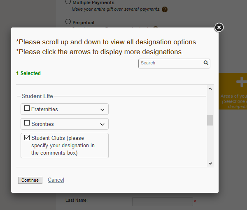Close the designation dialog with X icon
The height and width of the screenshot is (210, 247).
coord(219,27)
